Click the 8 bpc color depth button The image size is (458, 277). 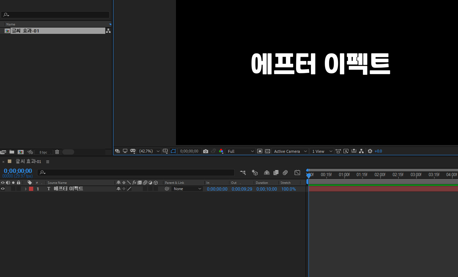(x=43, y=152)
